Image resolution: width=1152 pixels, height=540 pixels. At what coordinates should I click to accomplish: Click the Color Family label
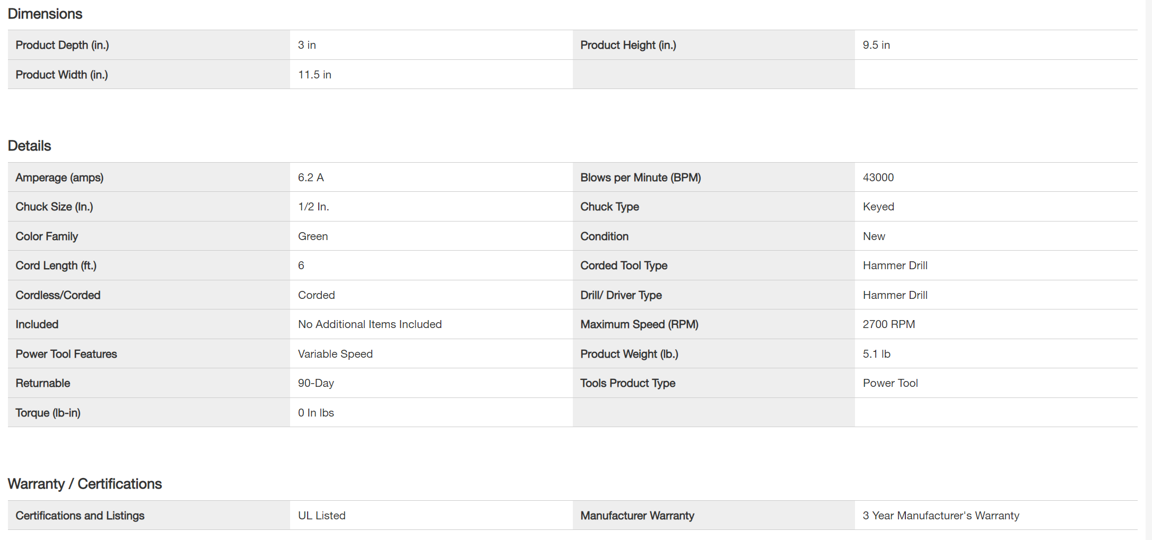47,236
